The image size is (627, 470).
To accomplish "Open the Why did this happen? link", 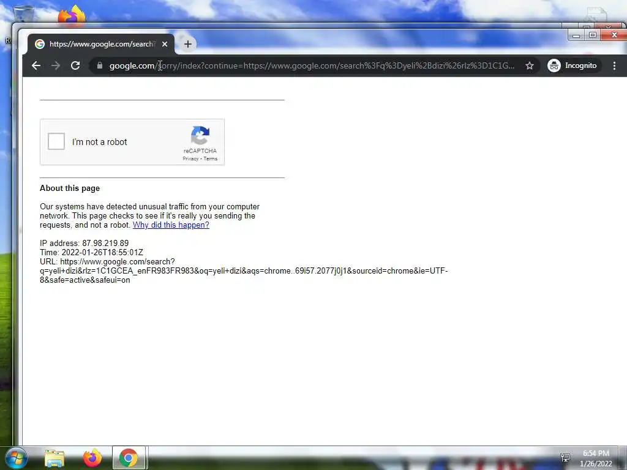I will tap(171, 225).
